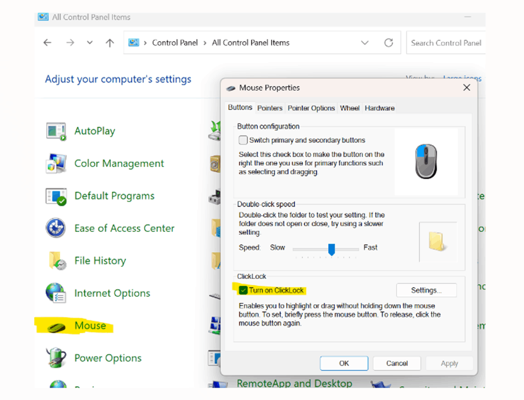Click the test folder icon for double-click speed
Screen dimensions: 524x400
pyautogui.click(x=437, y=241)
